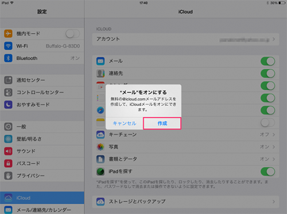The image size is (287, 214).
Task: Select サウンド menu label
Action: [x=26, y=151]
